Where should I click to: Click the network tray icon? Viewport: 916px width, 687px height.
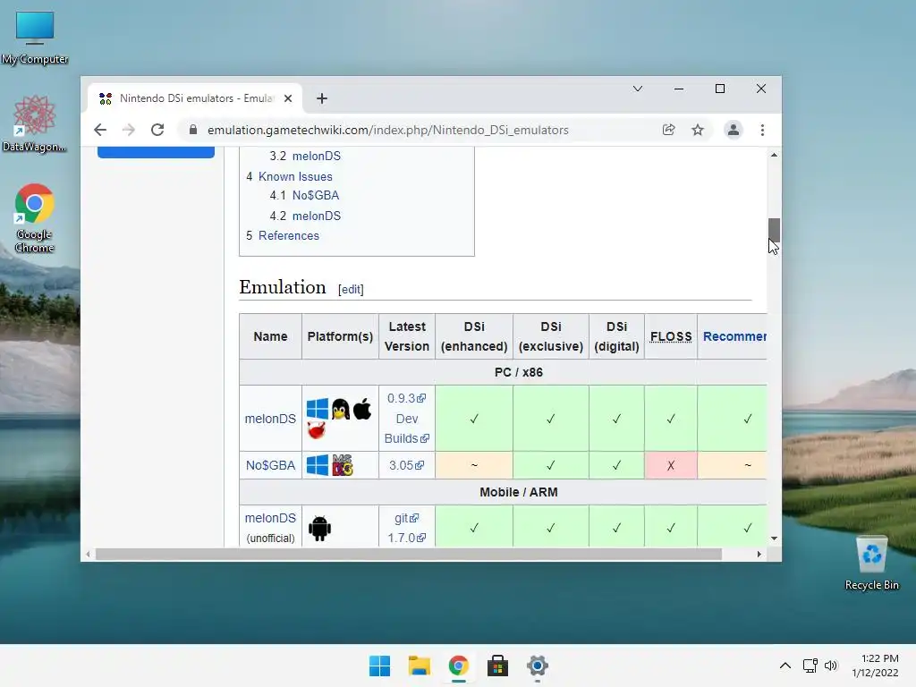810,666
